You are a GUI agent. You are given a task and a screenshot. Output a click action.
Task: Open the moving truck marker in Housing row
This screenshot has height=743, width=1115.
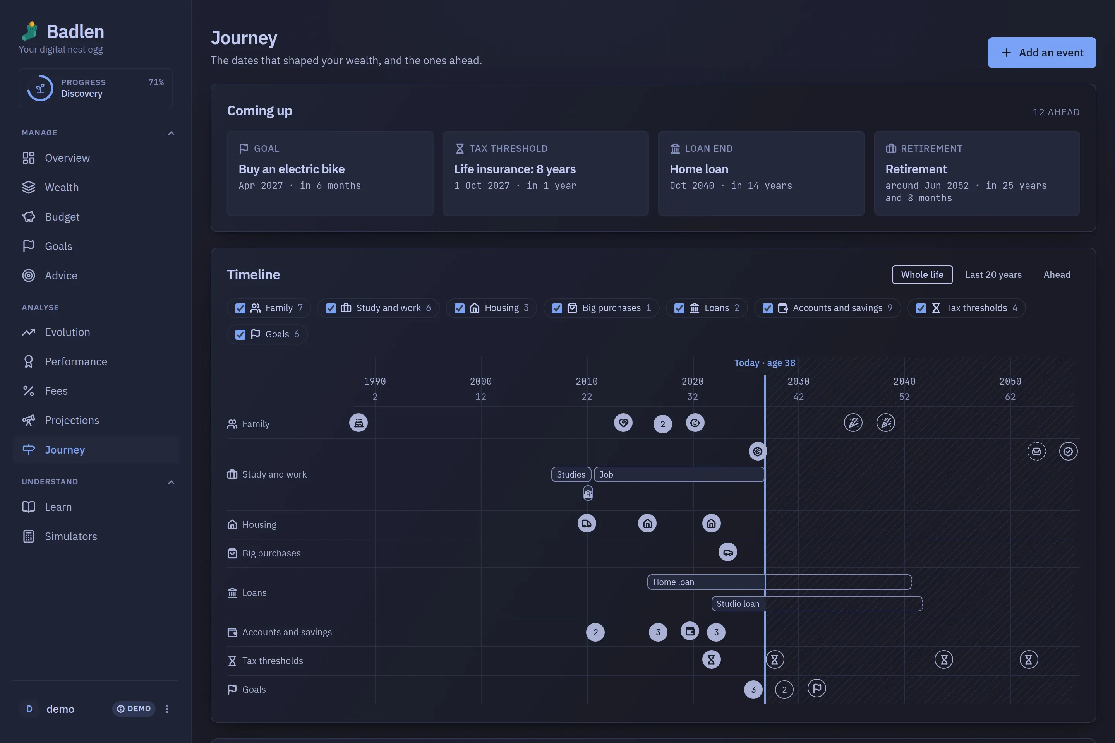587,524
